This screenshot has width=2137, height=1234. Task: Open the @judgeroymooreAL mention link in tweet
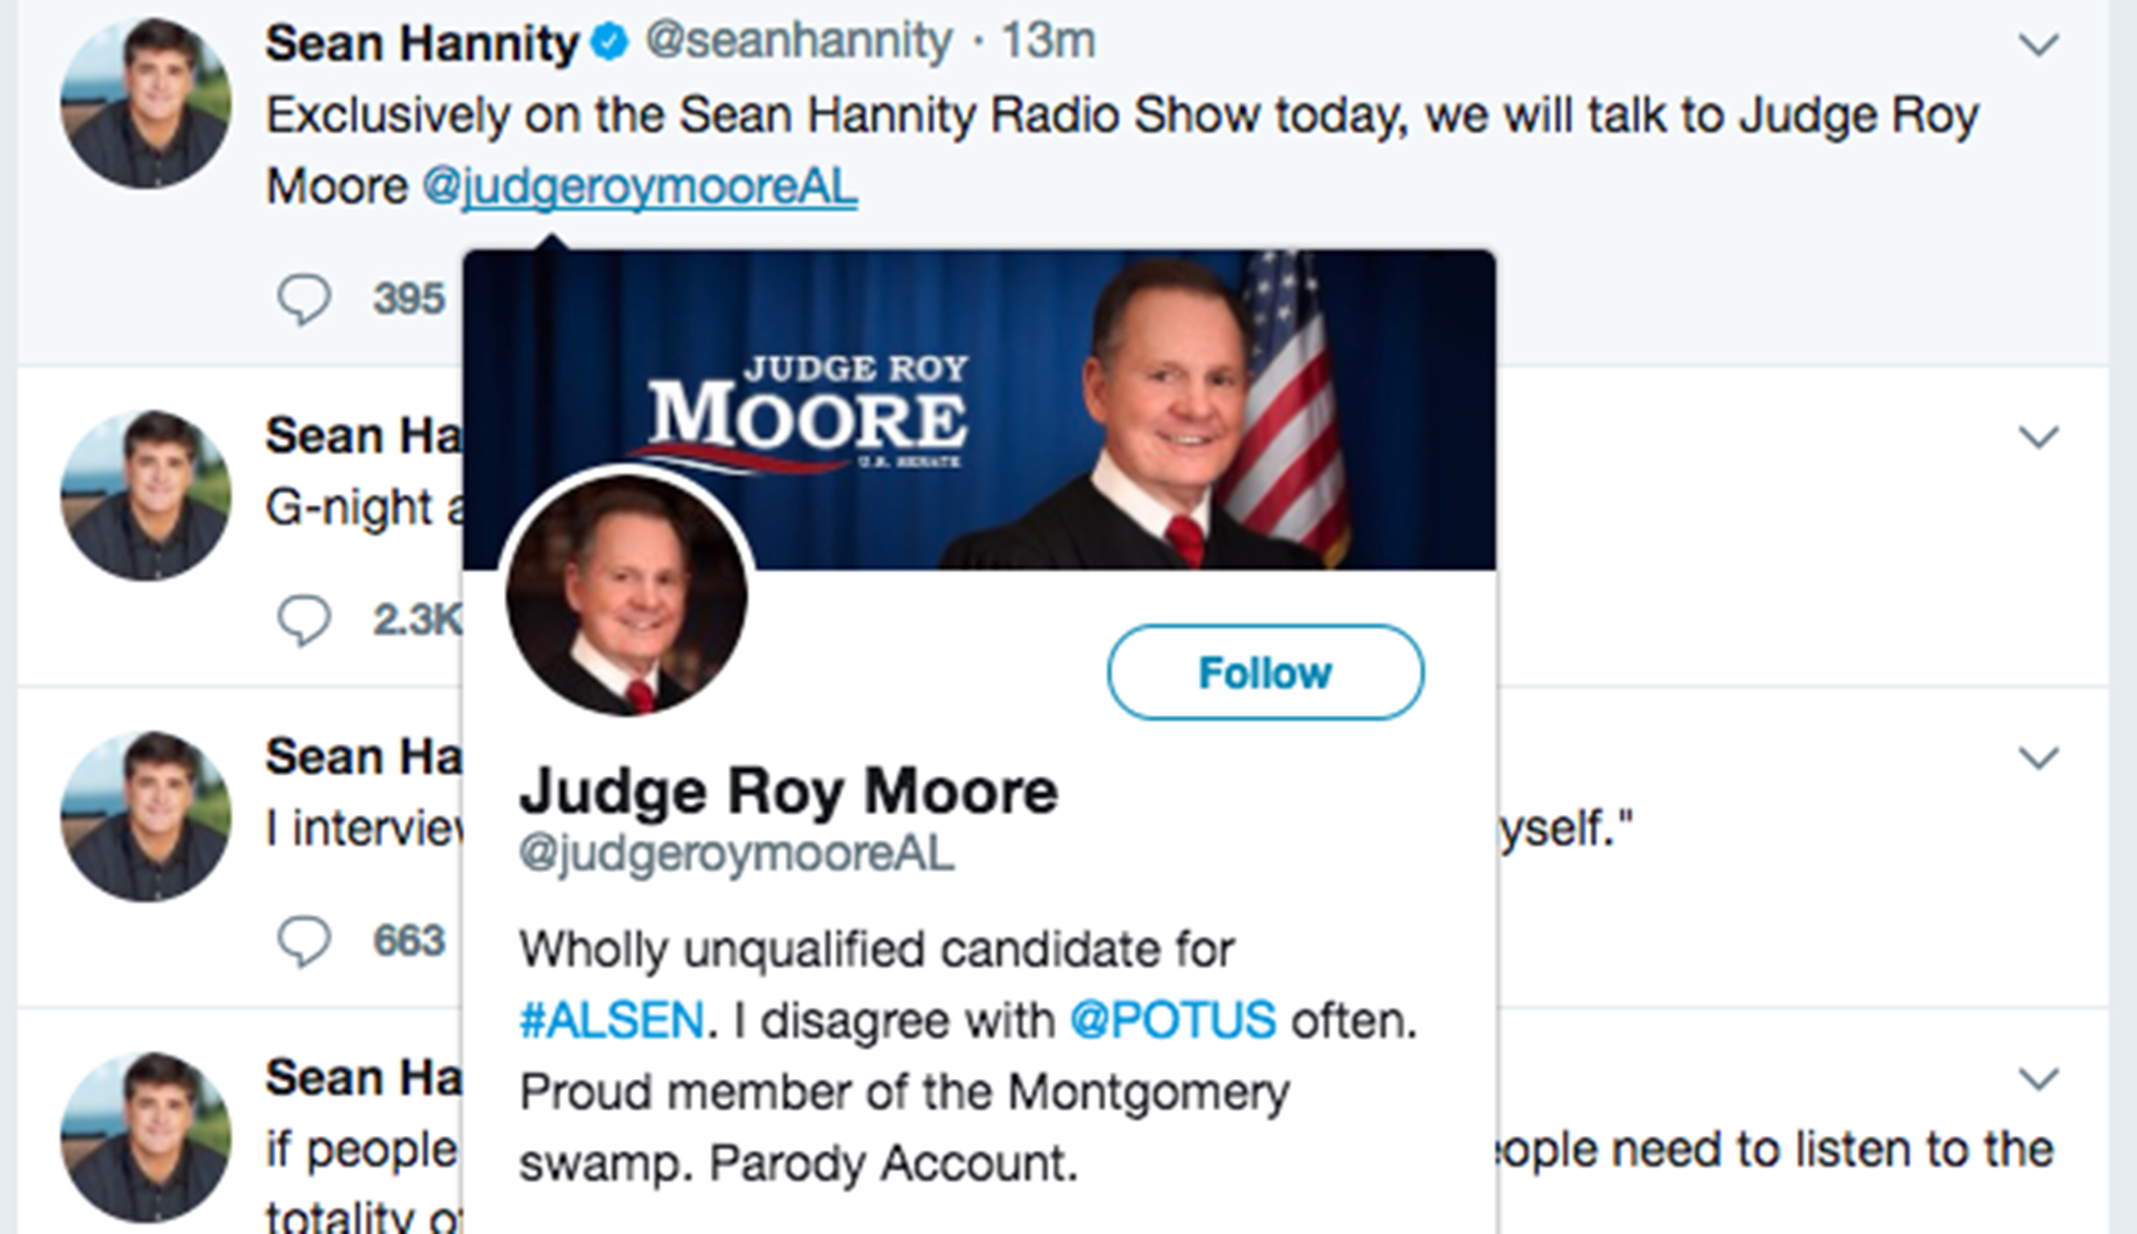pyautogui.click(x=640, y=187)
